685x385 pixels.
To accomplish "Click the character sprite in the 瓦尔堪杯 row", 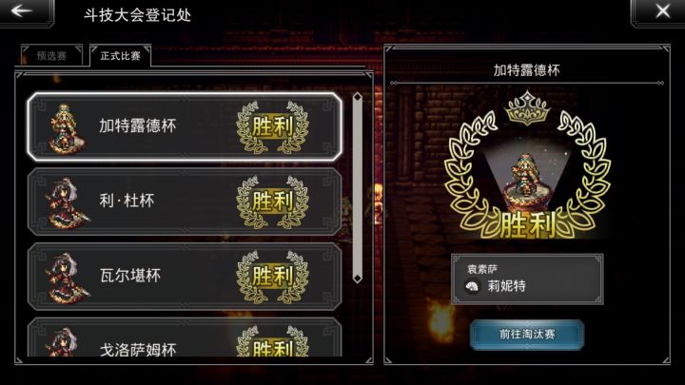I will 67,278.
